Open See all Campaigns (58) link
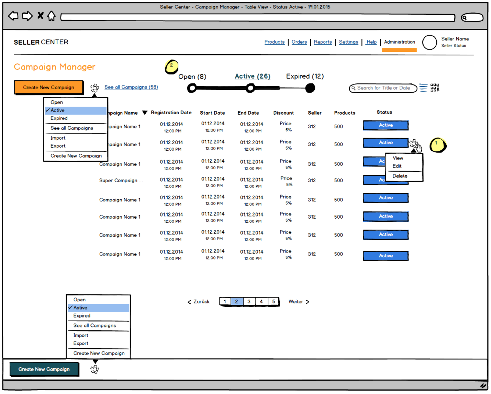This screenshot has width=491, height=394. (131, 87)
